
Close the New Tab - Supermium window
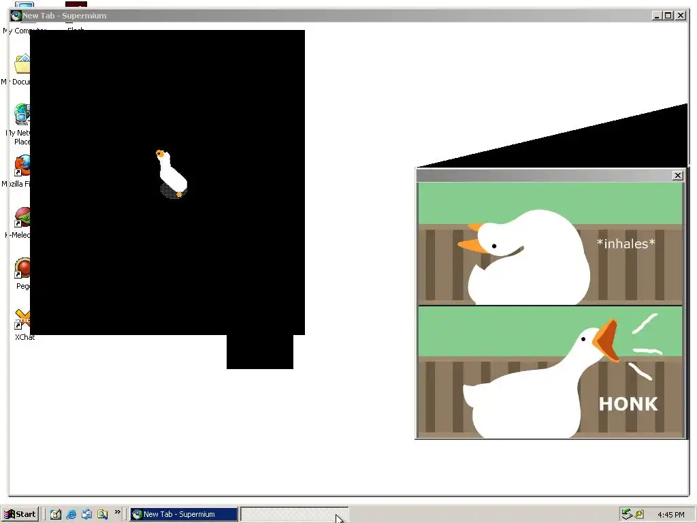coord(681,16)
